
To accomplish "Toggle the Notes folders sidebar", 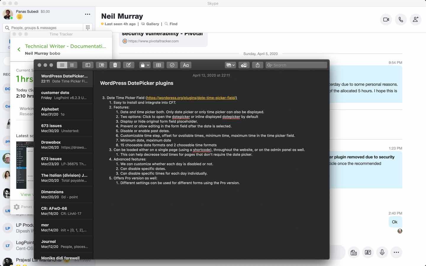I will (88, 65).
